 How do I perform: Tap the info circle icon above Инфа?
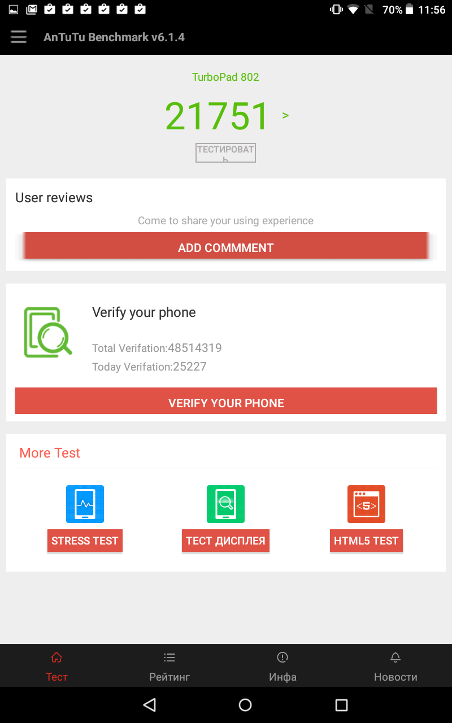click(282, 657)
